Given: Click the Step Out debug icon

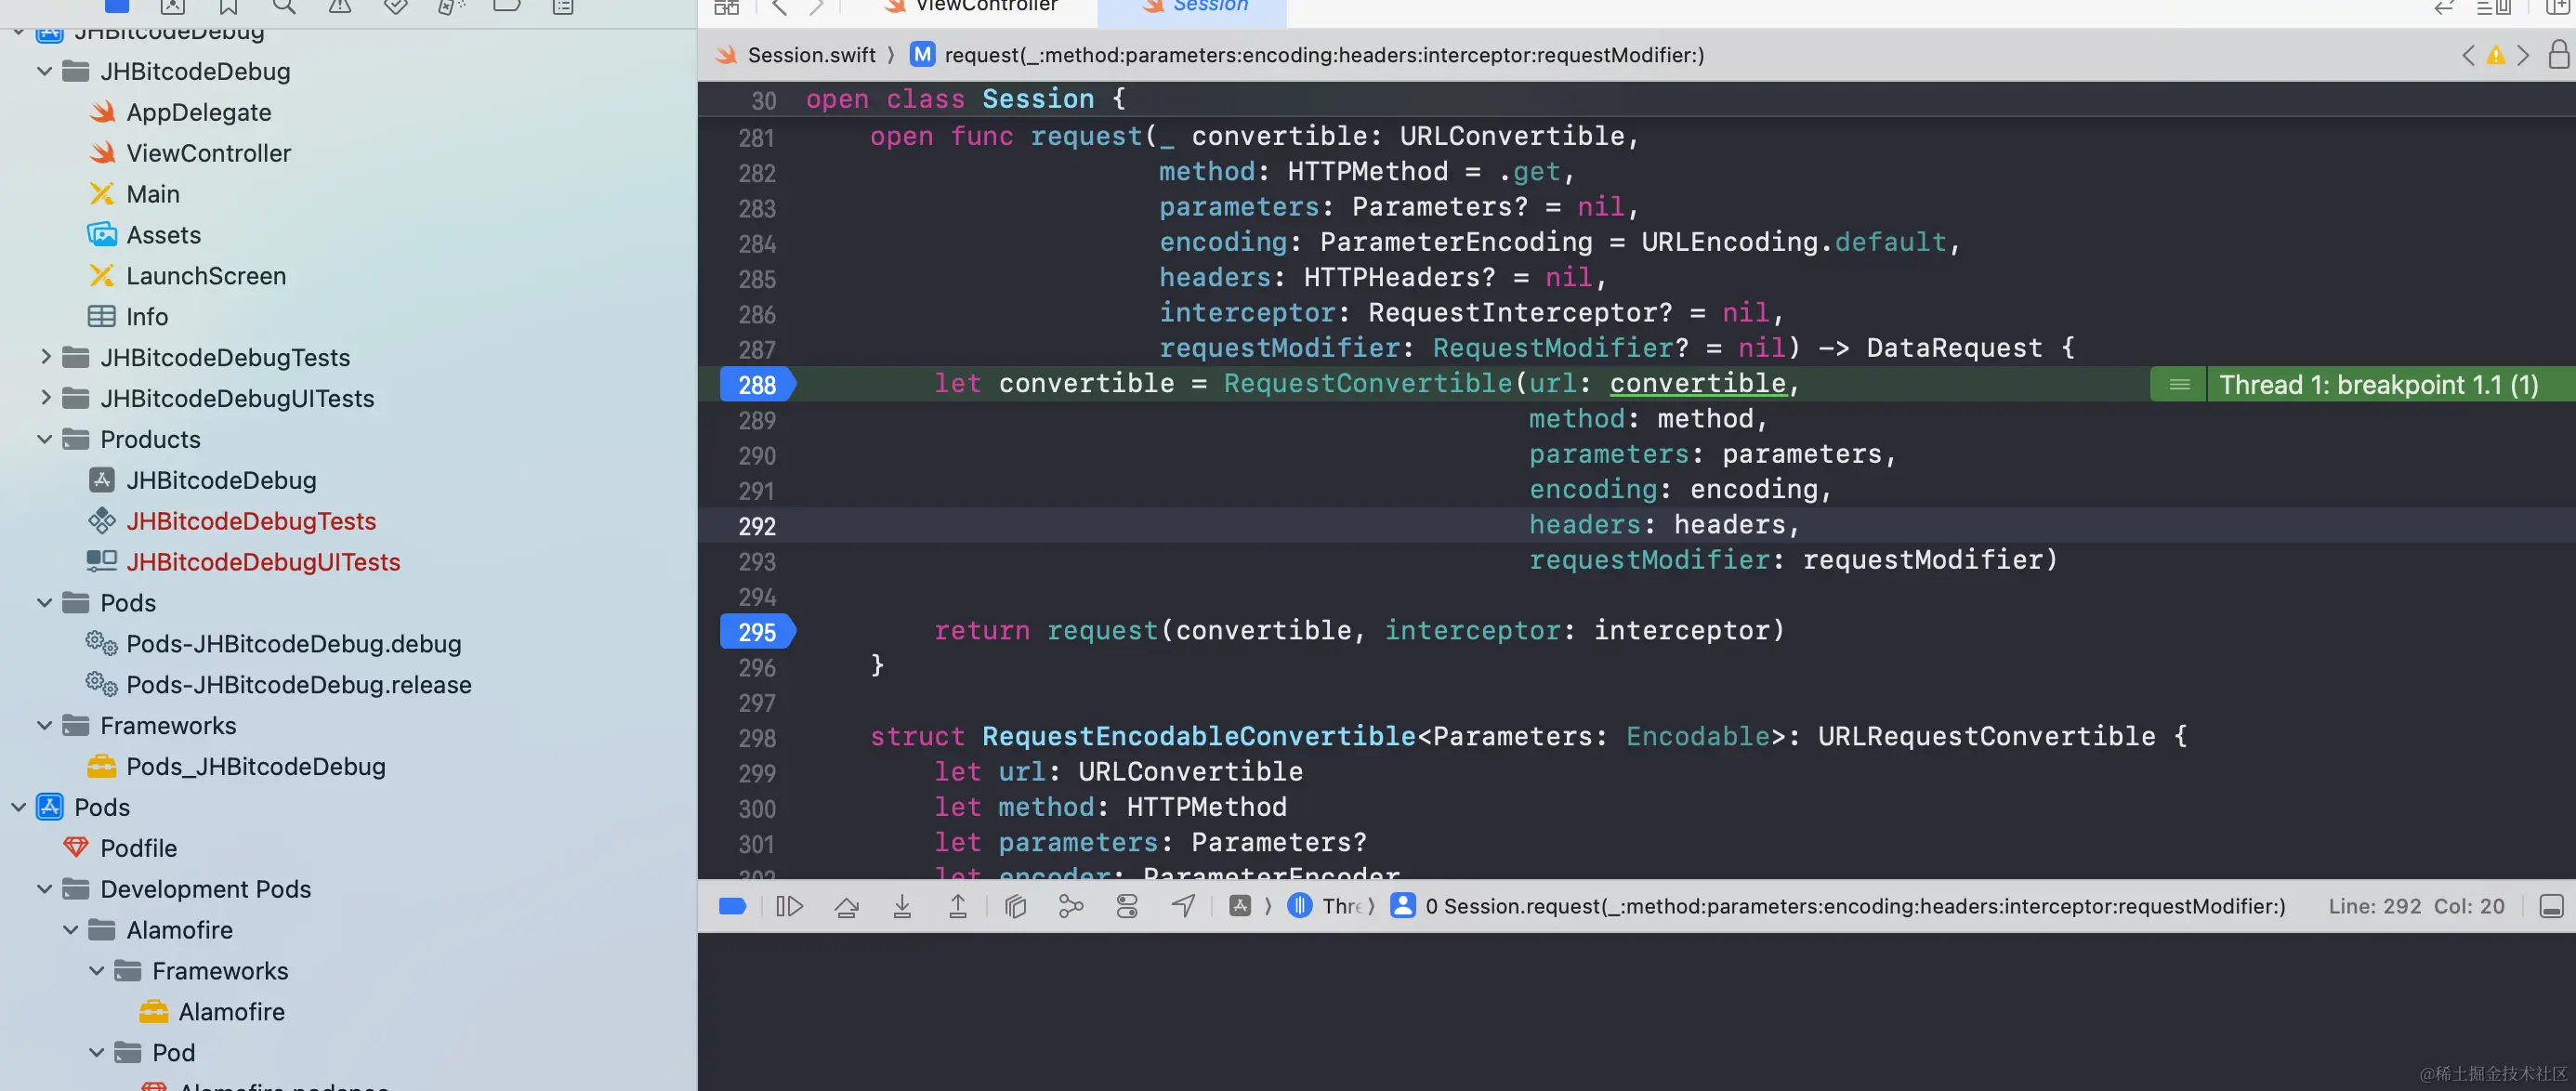Looking at the screenshot, I should [957, 906].
